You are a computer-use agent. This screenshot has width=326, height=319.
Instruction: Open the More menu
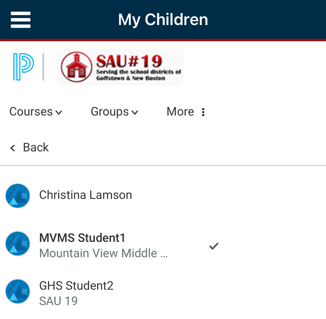(x=186, y=112)
